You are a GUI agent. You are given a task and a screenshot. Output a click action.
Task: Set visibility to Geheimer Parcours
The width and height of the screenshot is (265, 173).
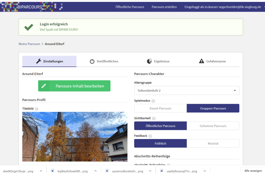213,126
